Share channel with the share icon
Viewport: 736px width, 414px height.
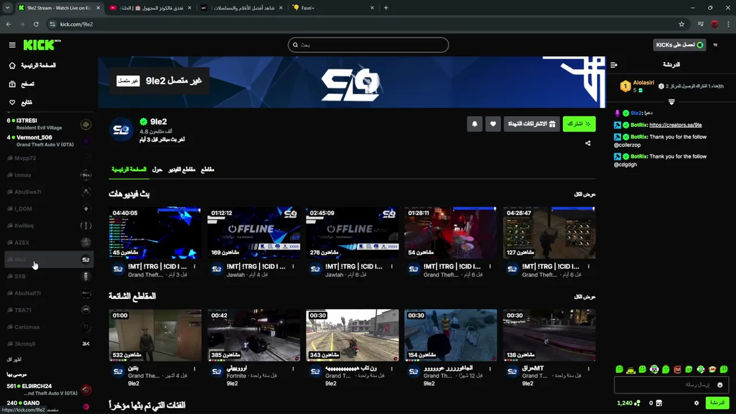(x=588, y=143)
